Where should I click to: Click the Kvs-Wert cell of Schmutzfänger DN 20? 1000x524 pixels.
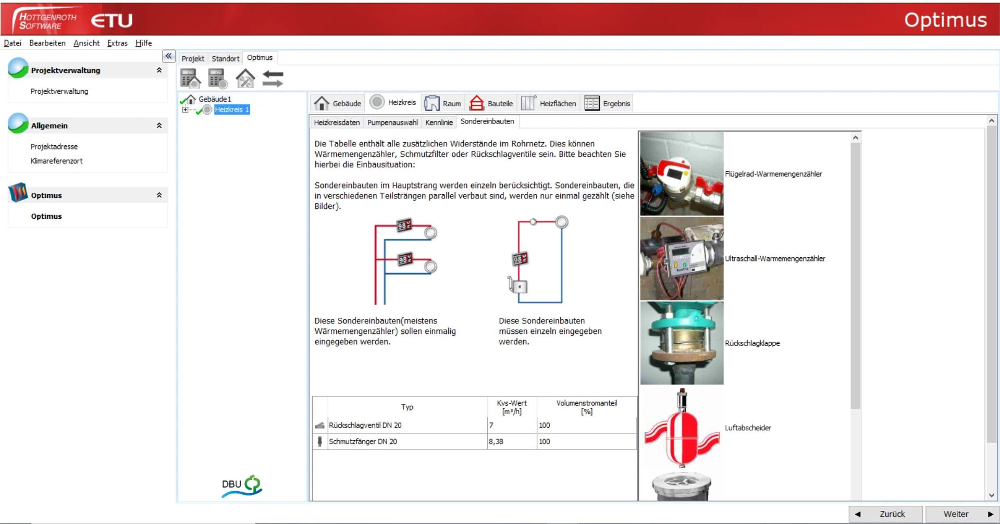pos(512,442)
